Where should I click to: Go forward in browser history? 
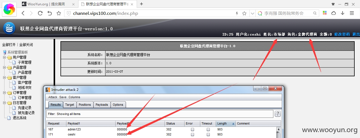pos(31,13)
